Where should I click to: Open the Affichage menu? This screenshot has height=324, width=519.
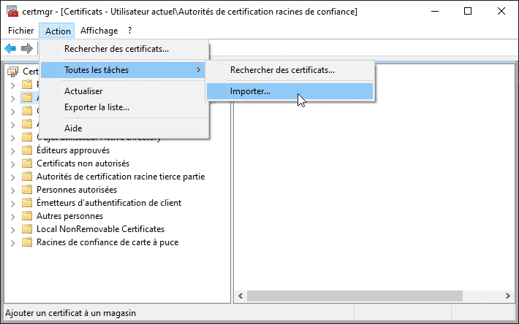[99, 31]
